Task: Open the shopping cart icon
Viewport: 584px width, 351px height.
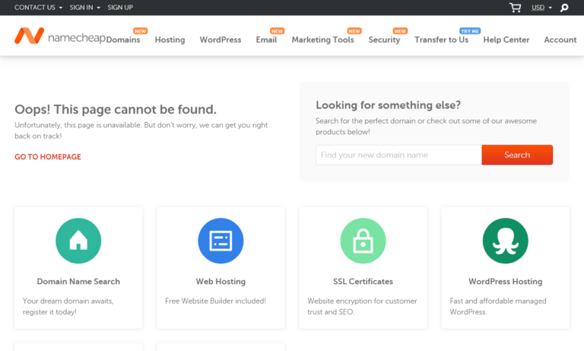Action: (516, 8)
